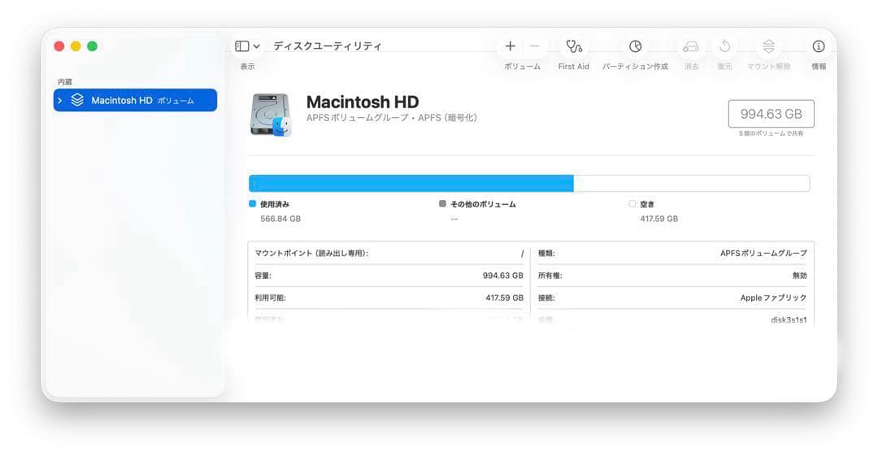The height and width of the screenshot is (456, 878).
Task: Open the sidebar view options icon
Action: [x=242, y=46]
